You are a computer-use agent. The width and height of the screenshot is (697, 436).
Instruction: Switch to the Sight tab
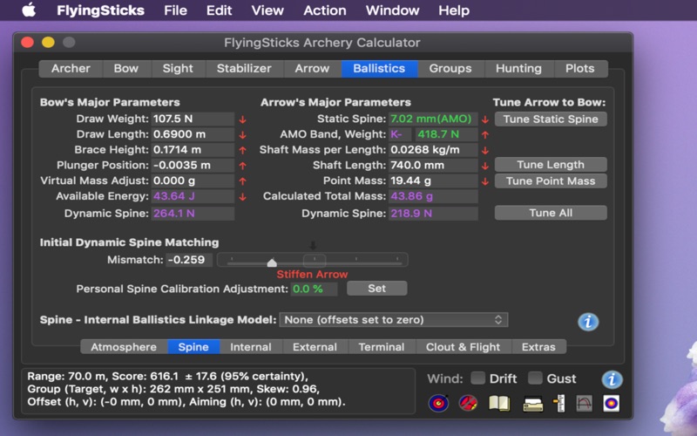178,69
